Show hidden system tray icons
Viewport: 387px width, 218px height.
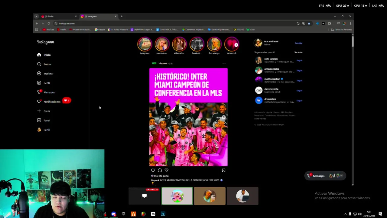click(345, 214)
